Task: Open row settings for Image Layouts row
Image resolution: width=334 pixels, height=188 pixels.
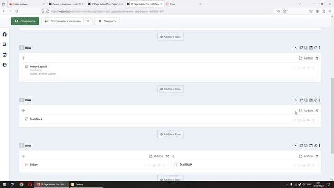Action: point(316,48)
